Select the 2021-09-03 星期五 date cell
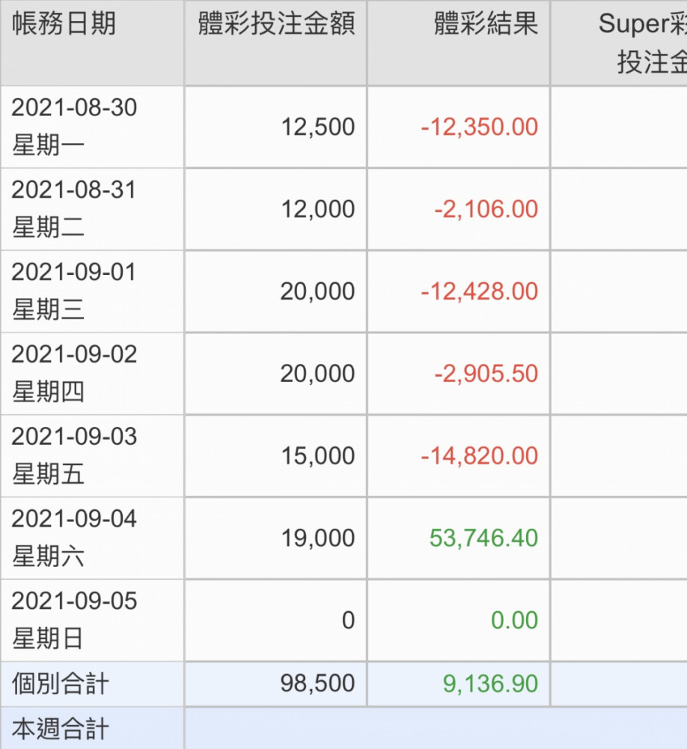687x749 pixels. pos(75,455)
